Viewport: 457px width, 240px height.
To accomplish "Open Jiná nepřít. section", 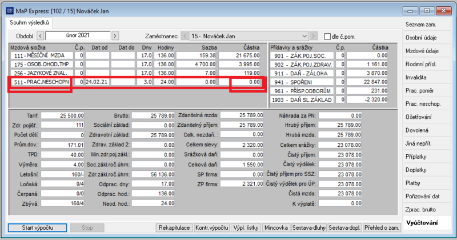I will 427,143.
